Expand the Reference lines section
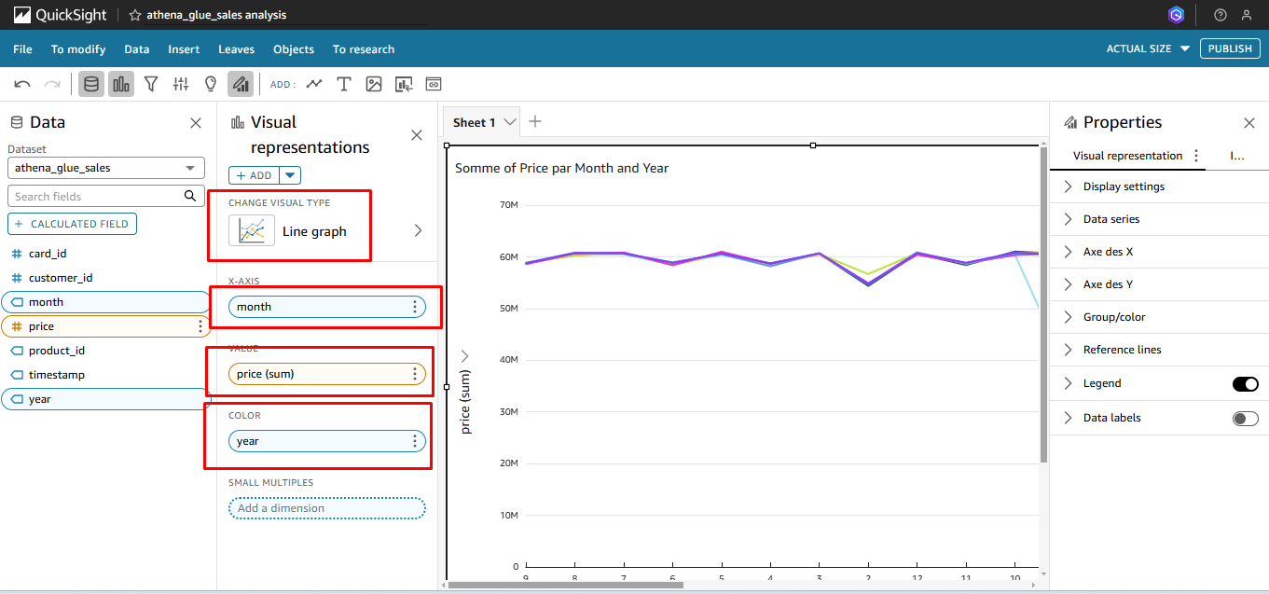Screen dimensions: 1269x594 pos(1122,350)
